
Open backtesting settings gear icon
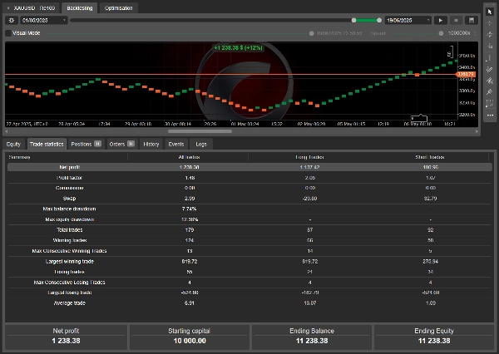tap(11, 19)
